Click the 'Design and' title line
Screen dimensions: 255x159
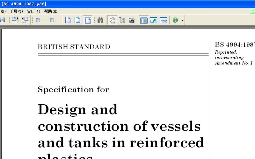[78, 110]
